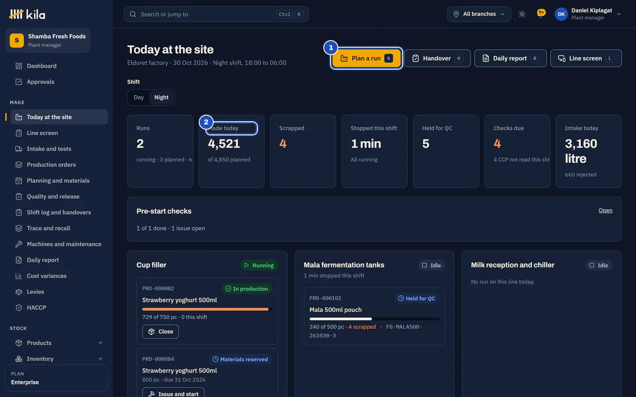Click the Levies scales icon
The image size is (636, 397).
pos(19,292)
